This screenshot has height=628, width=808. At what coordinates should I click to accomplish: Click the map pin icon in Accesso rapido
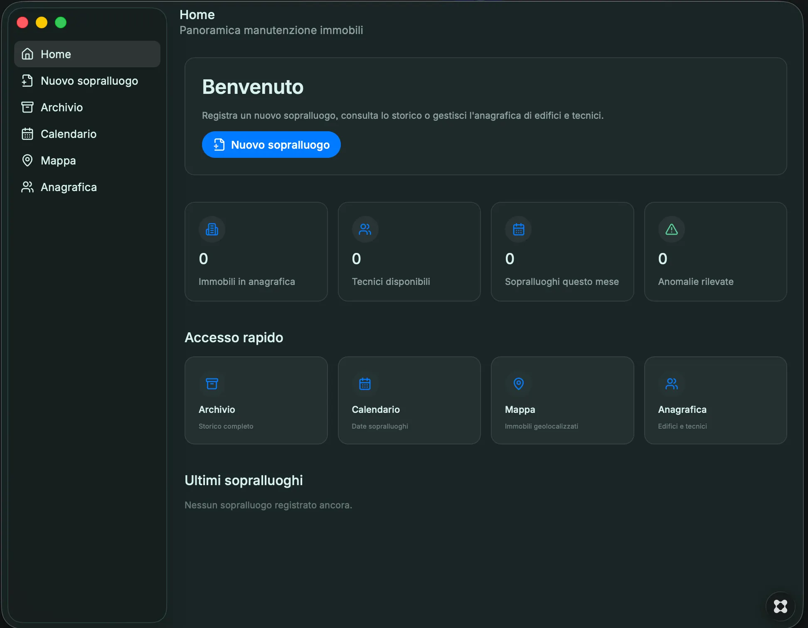point(518,384)
